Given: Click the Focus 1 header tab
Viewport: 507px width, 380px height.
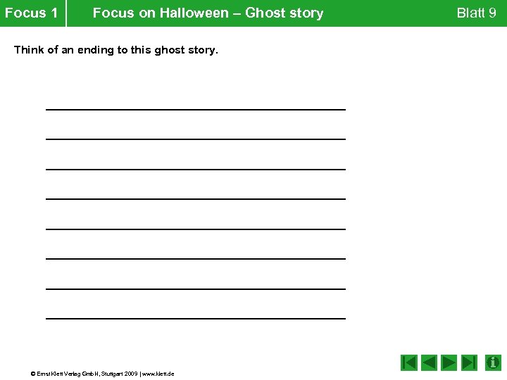Looking at the screenshot, I should [32, 13].
